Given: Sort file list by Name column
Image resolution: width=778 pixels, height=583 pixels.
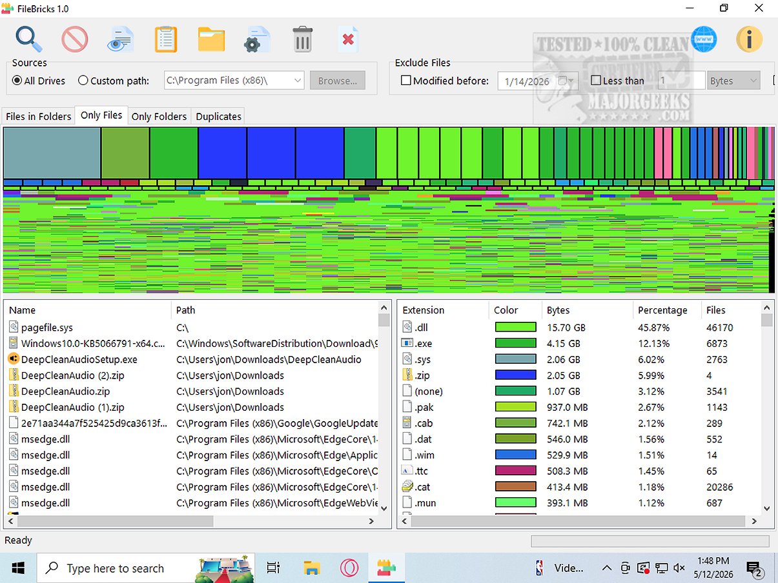Looking at the screenshot, I should coord(88,310).
